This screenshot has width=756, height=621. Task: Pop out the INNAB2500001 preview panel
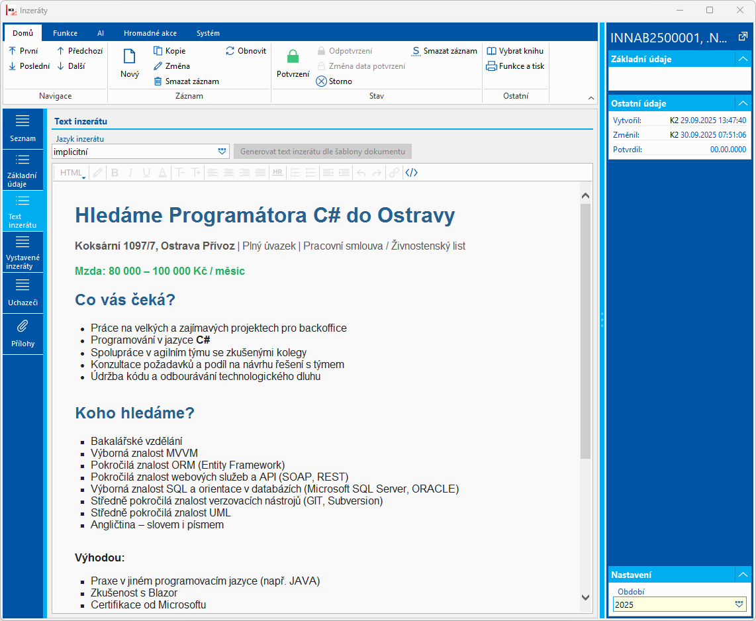coord(743,36)
